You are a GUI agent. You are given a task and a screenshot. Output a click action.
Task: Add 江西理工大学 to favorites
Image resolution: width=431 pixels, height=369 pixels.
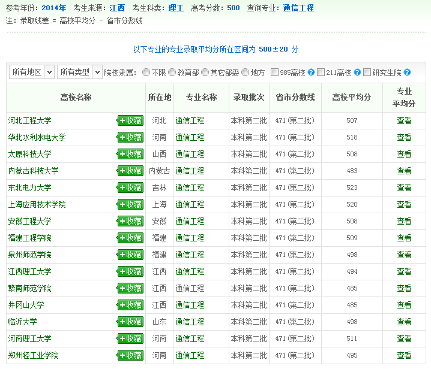coord(130,271)
